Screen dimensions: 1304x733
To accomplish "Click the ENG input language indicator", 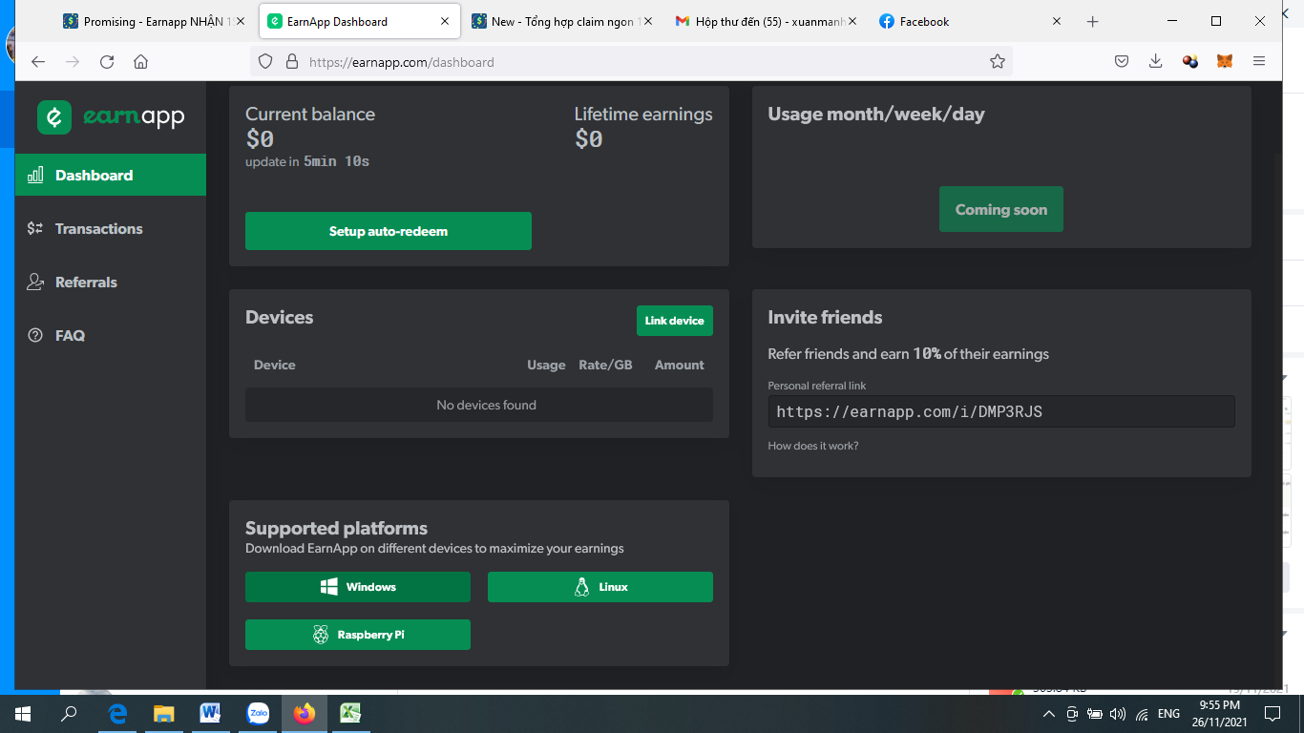I will pyautogui.click(x=1168, y=714).
